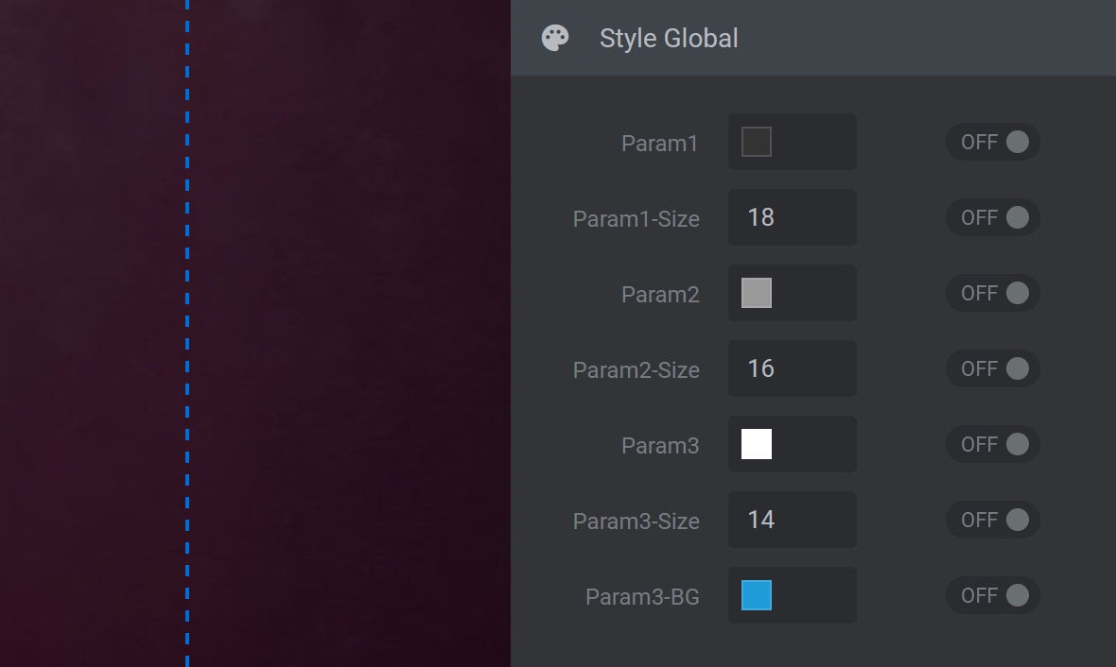Enable the Param3 toggle switch
This screenshot has width=1116, height=667.
tap(993, 444)
